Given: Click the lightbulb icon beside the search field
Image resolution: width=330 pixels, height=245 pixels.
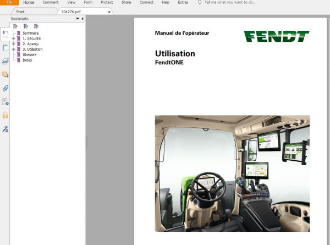Looking at the screenshot, I should (200, 2).
